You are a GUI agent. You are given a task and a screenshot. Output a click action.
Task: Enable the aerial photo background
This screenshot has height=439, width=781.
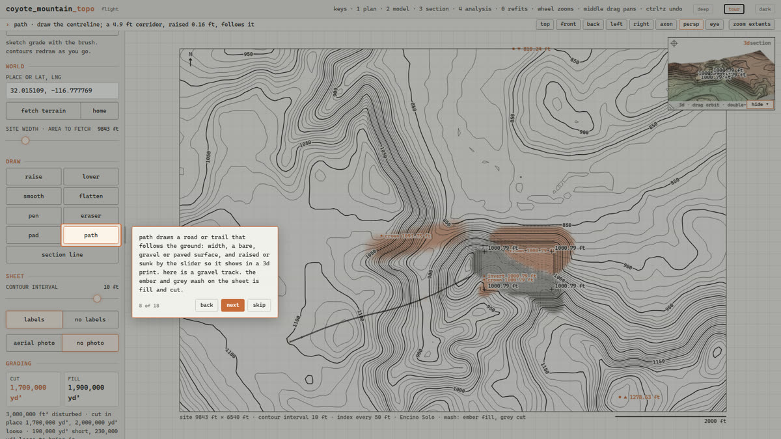(x=34, y=343)
